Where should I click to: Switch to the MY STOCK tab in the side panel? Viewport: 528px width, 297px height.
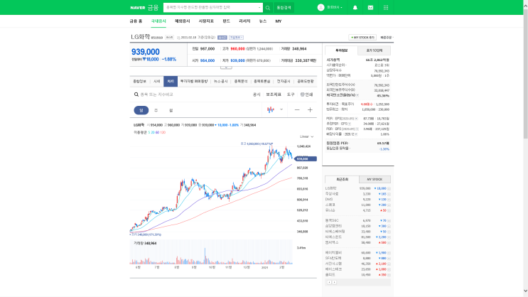click(x=375, y=180)
